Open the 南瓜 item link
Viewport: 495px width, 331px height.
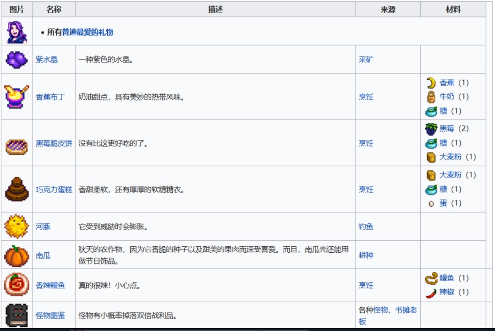[43, 255]
